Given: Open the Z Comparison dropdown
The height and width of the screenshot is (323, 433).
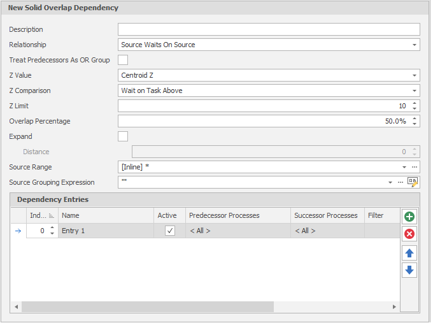Looking at the screenshot, I should (x=415, y=90).
